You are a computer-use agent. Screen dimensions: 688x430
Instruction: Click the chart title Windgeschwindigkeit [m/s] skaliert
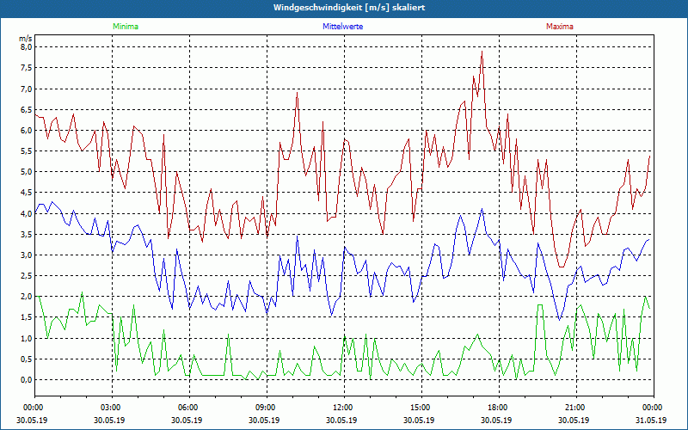pos(349,8)
